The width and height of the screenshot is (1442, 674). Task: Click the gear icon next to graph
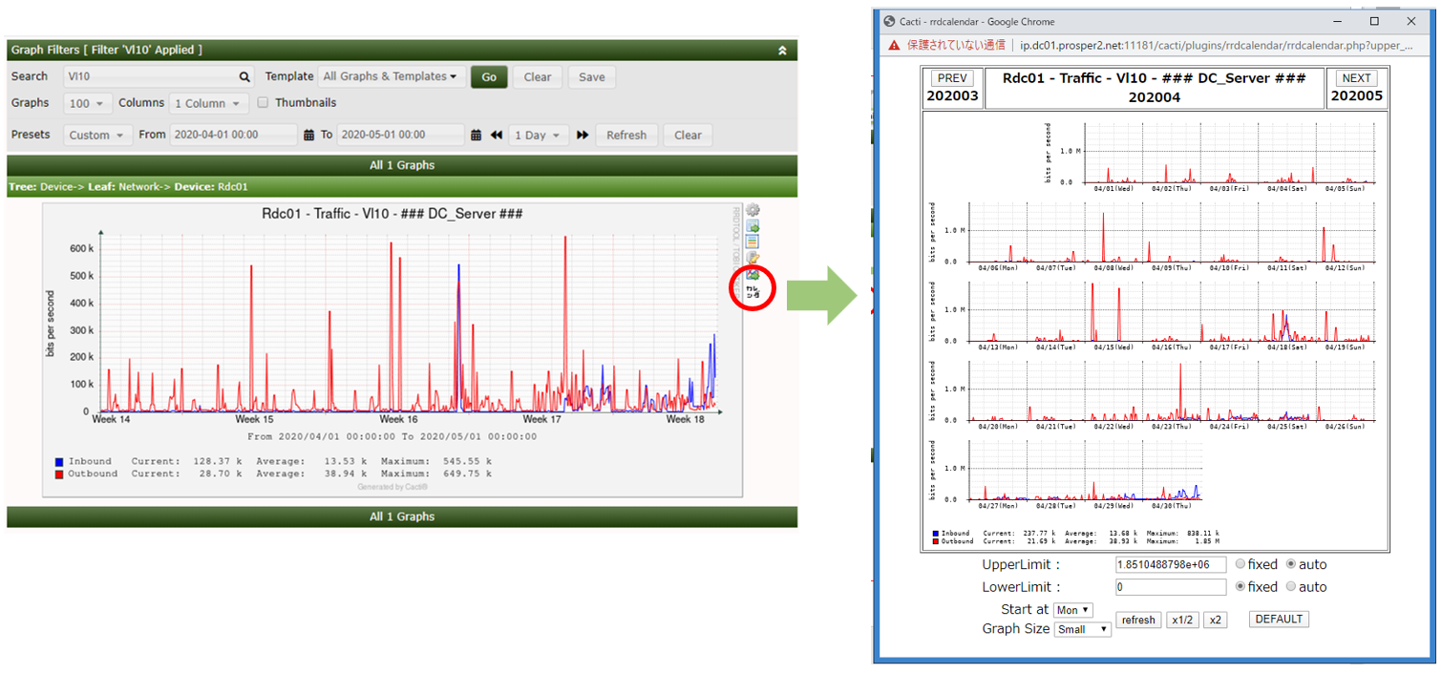(753, 210)
